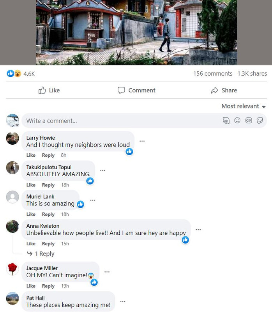Open the 156 comments link
272x312 pixels.
tap(213, 74)
